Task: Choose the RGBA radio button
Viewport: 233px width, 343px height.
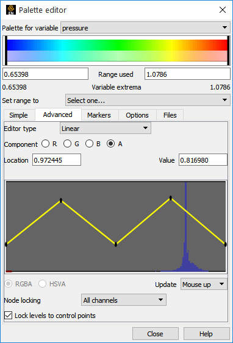Action: 9,284
